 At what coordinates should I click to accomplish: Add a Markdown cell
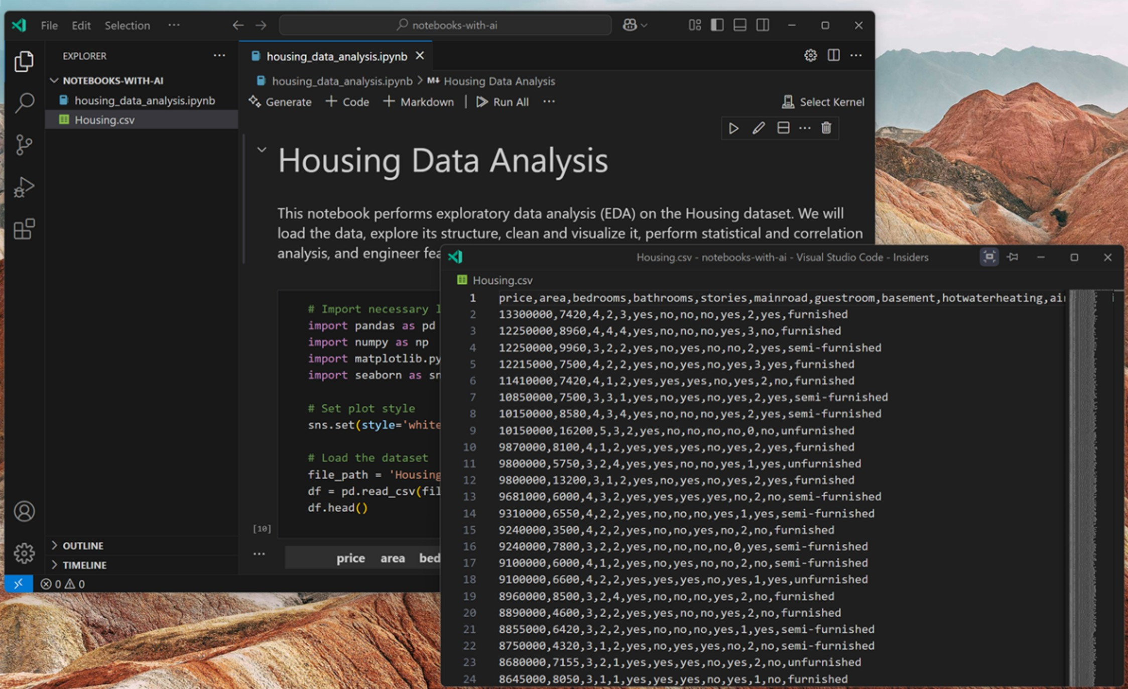click(x=419, y=102)
